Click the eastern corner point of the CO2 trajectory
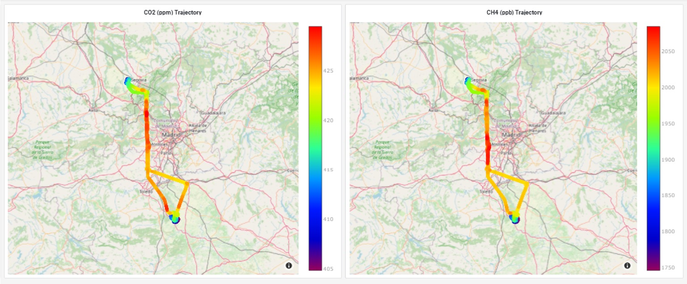 click(187, 183)
